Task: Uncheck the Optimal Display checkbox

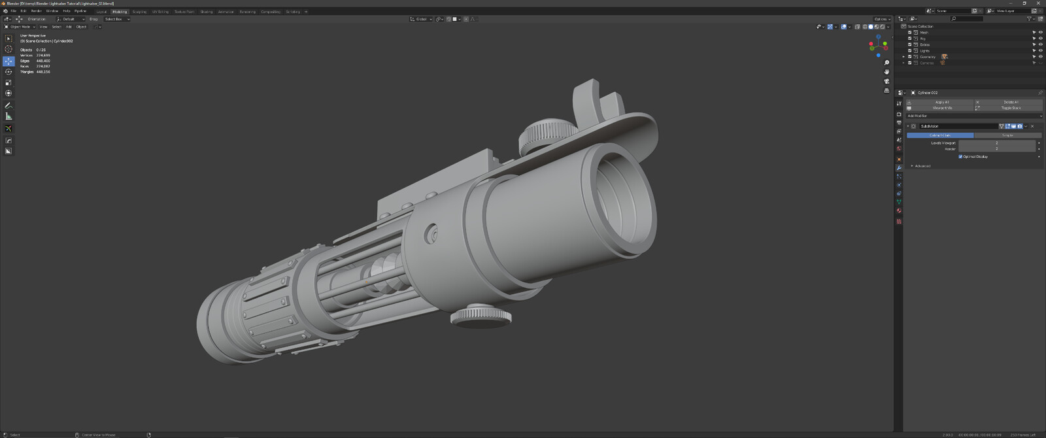Action: coord(960,157)
